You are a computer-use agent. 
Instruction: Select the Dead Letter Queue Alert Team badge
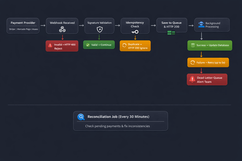207,79
